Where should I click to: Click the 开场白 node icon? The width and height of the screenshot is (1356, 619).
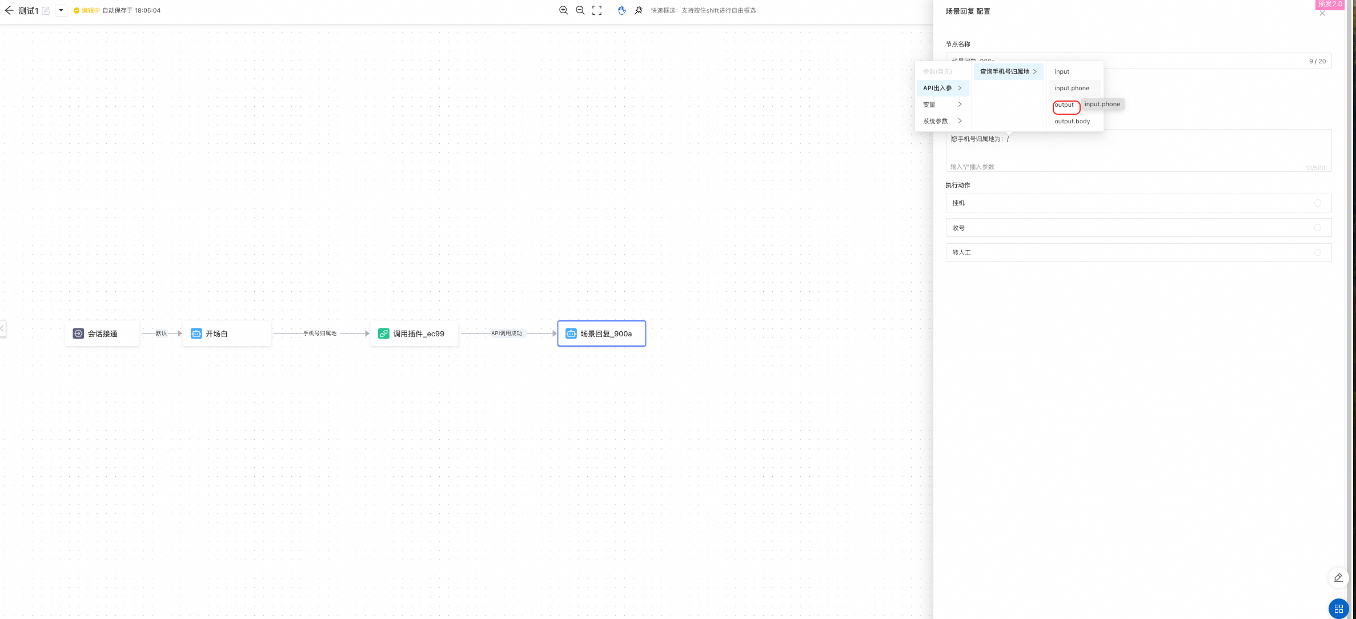196,333
